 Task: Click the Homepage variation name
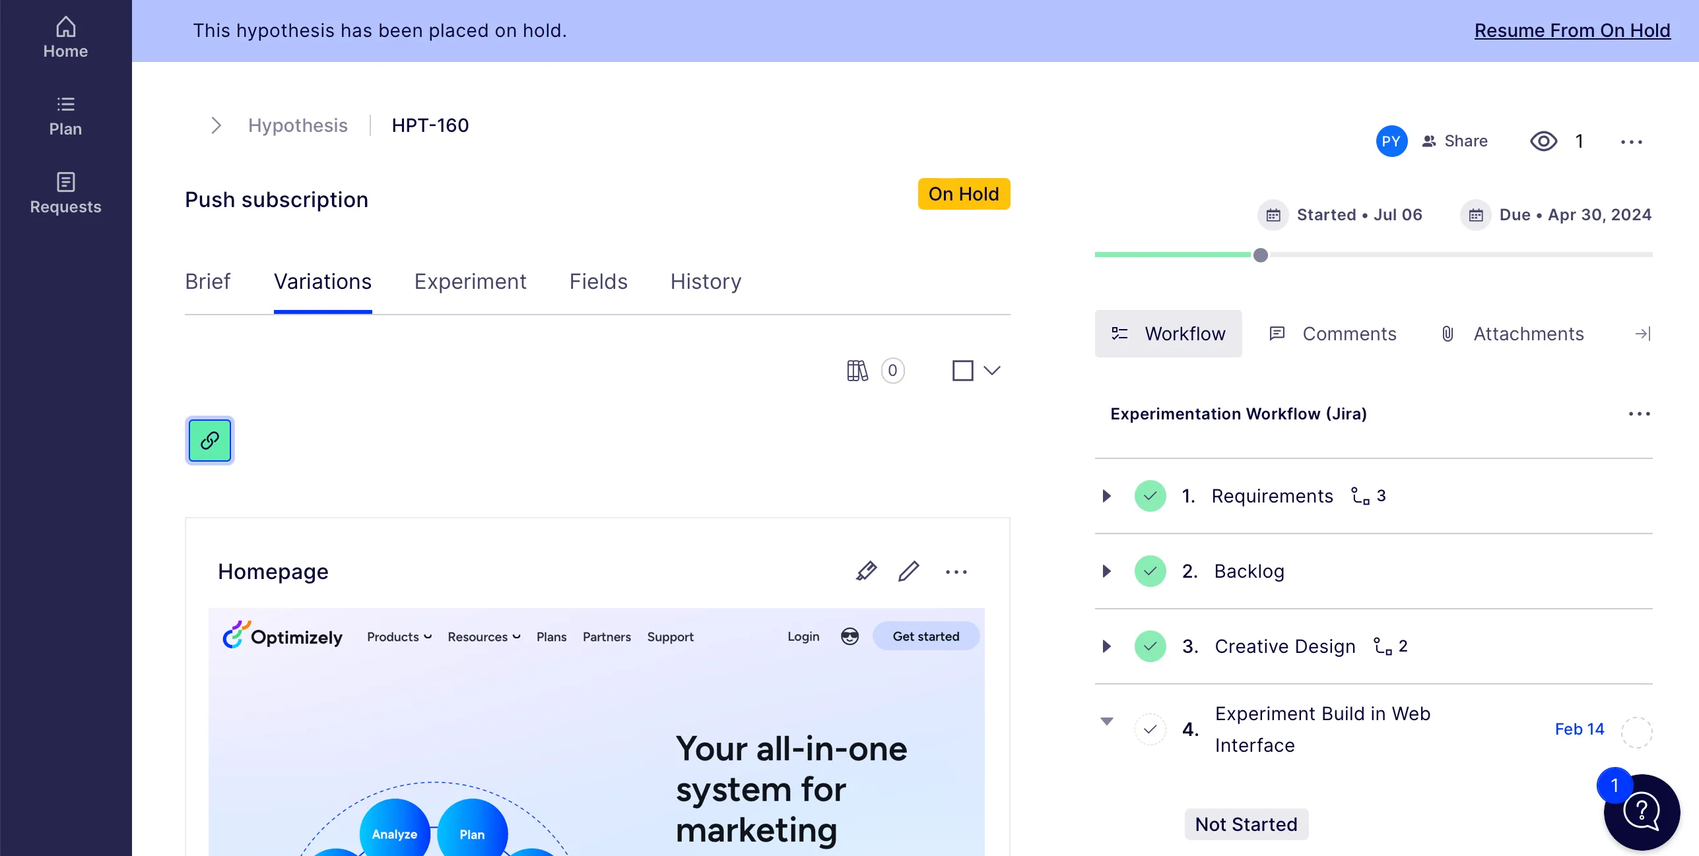pyautogui.click(x=273, y=571)
